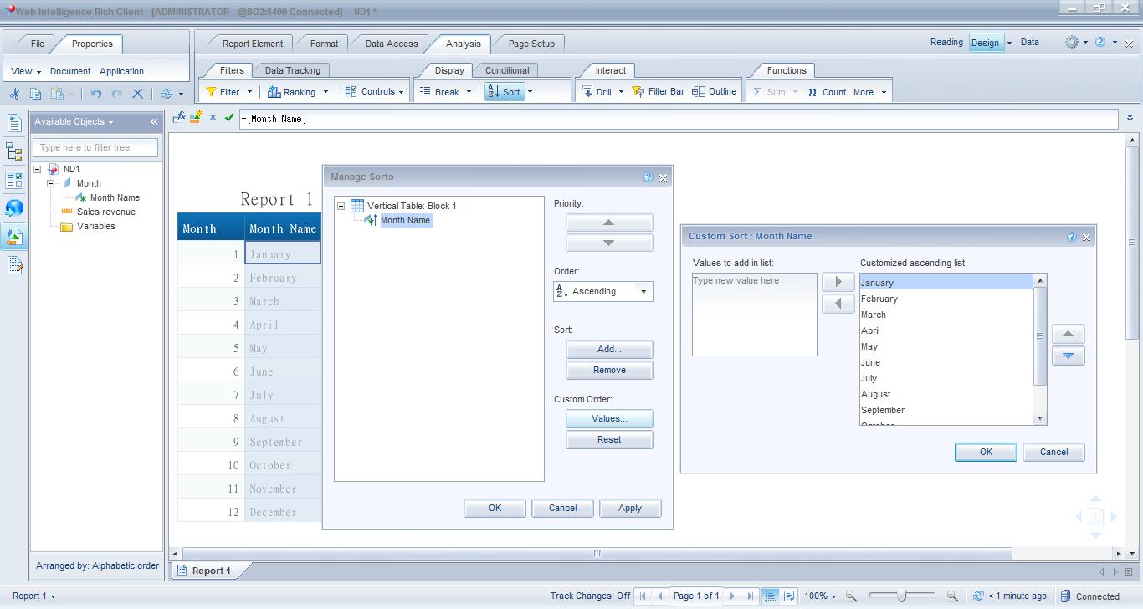Cancel formula entry with the red X icon
This screenshot has width=1143, height=609.
point(212,118)
